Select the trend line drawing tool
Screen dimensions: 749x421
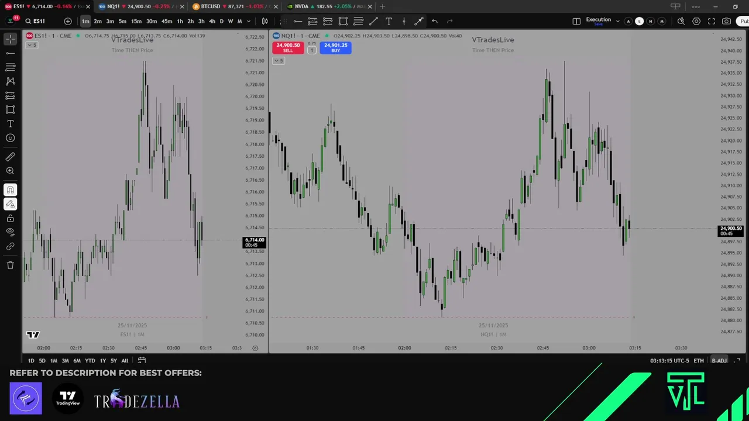pos(11,53)
